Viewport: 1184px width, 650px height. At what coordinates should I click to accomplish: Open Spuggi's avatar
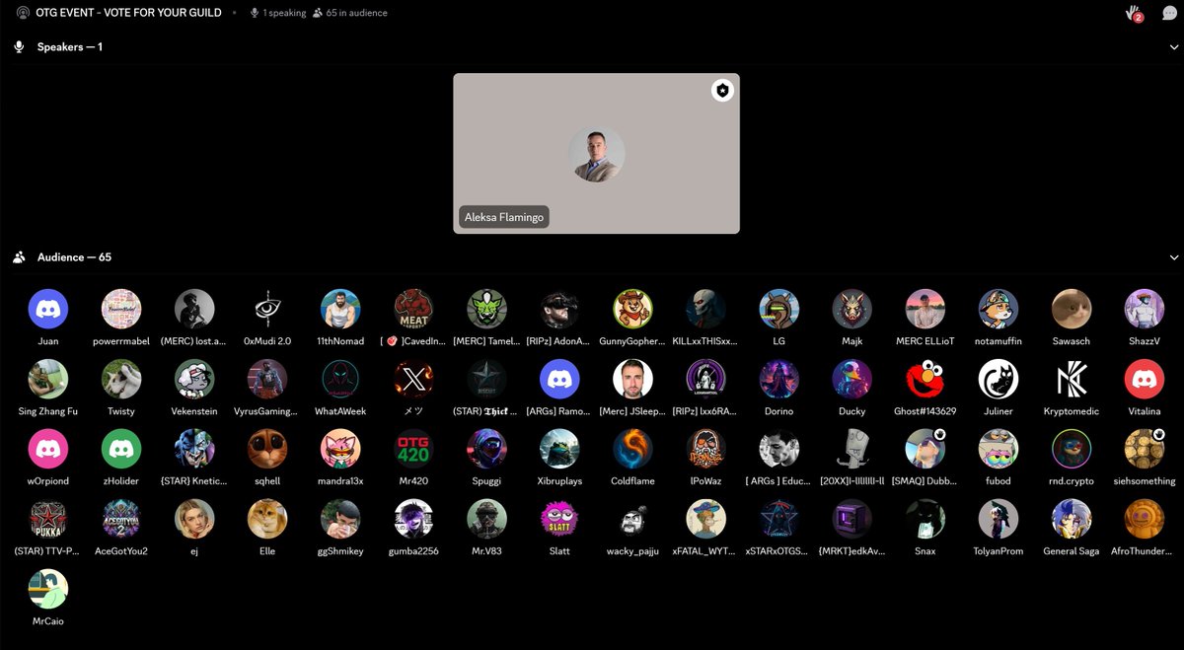click(486, 449)
